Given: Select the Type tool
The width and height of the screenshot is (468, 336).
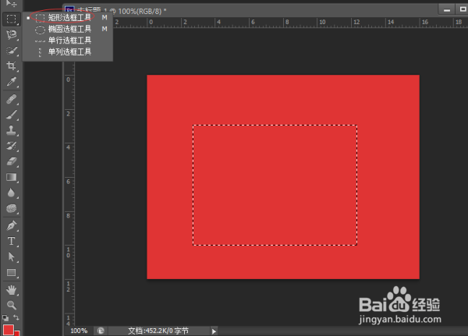Looking at the screenshot, I should click(x=12, y=241).
